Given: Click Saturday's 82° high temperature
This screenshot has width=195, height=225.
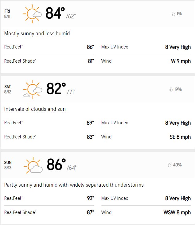Looking at the screenshot, I should coord(56,89).
